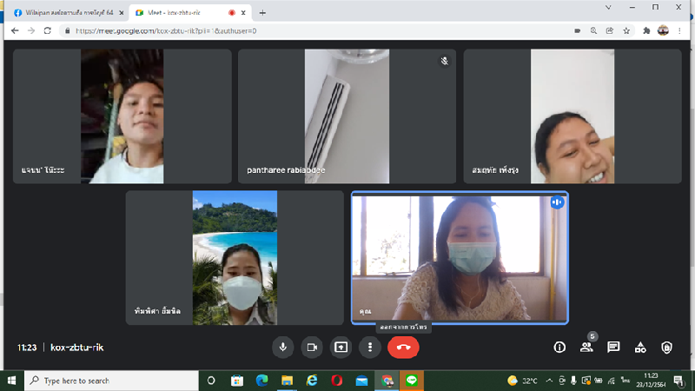Screen dimensions: 695x391
Task: Open the meeting details info icon
Action: [560, 348]
